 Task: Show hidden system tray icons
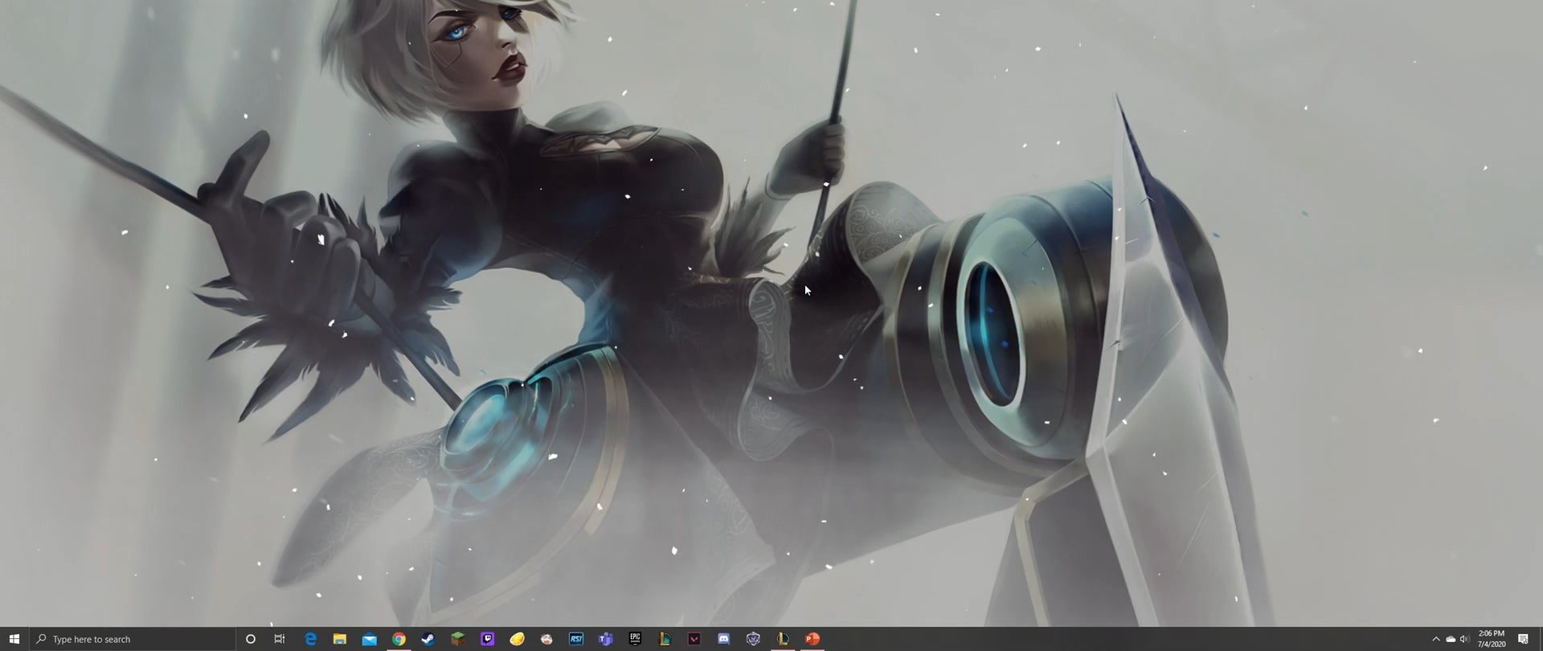pyautogui.click(x=1436, y=639)
